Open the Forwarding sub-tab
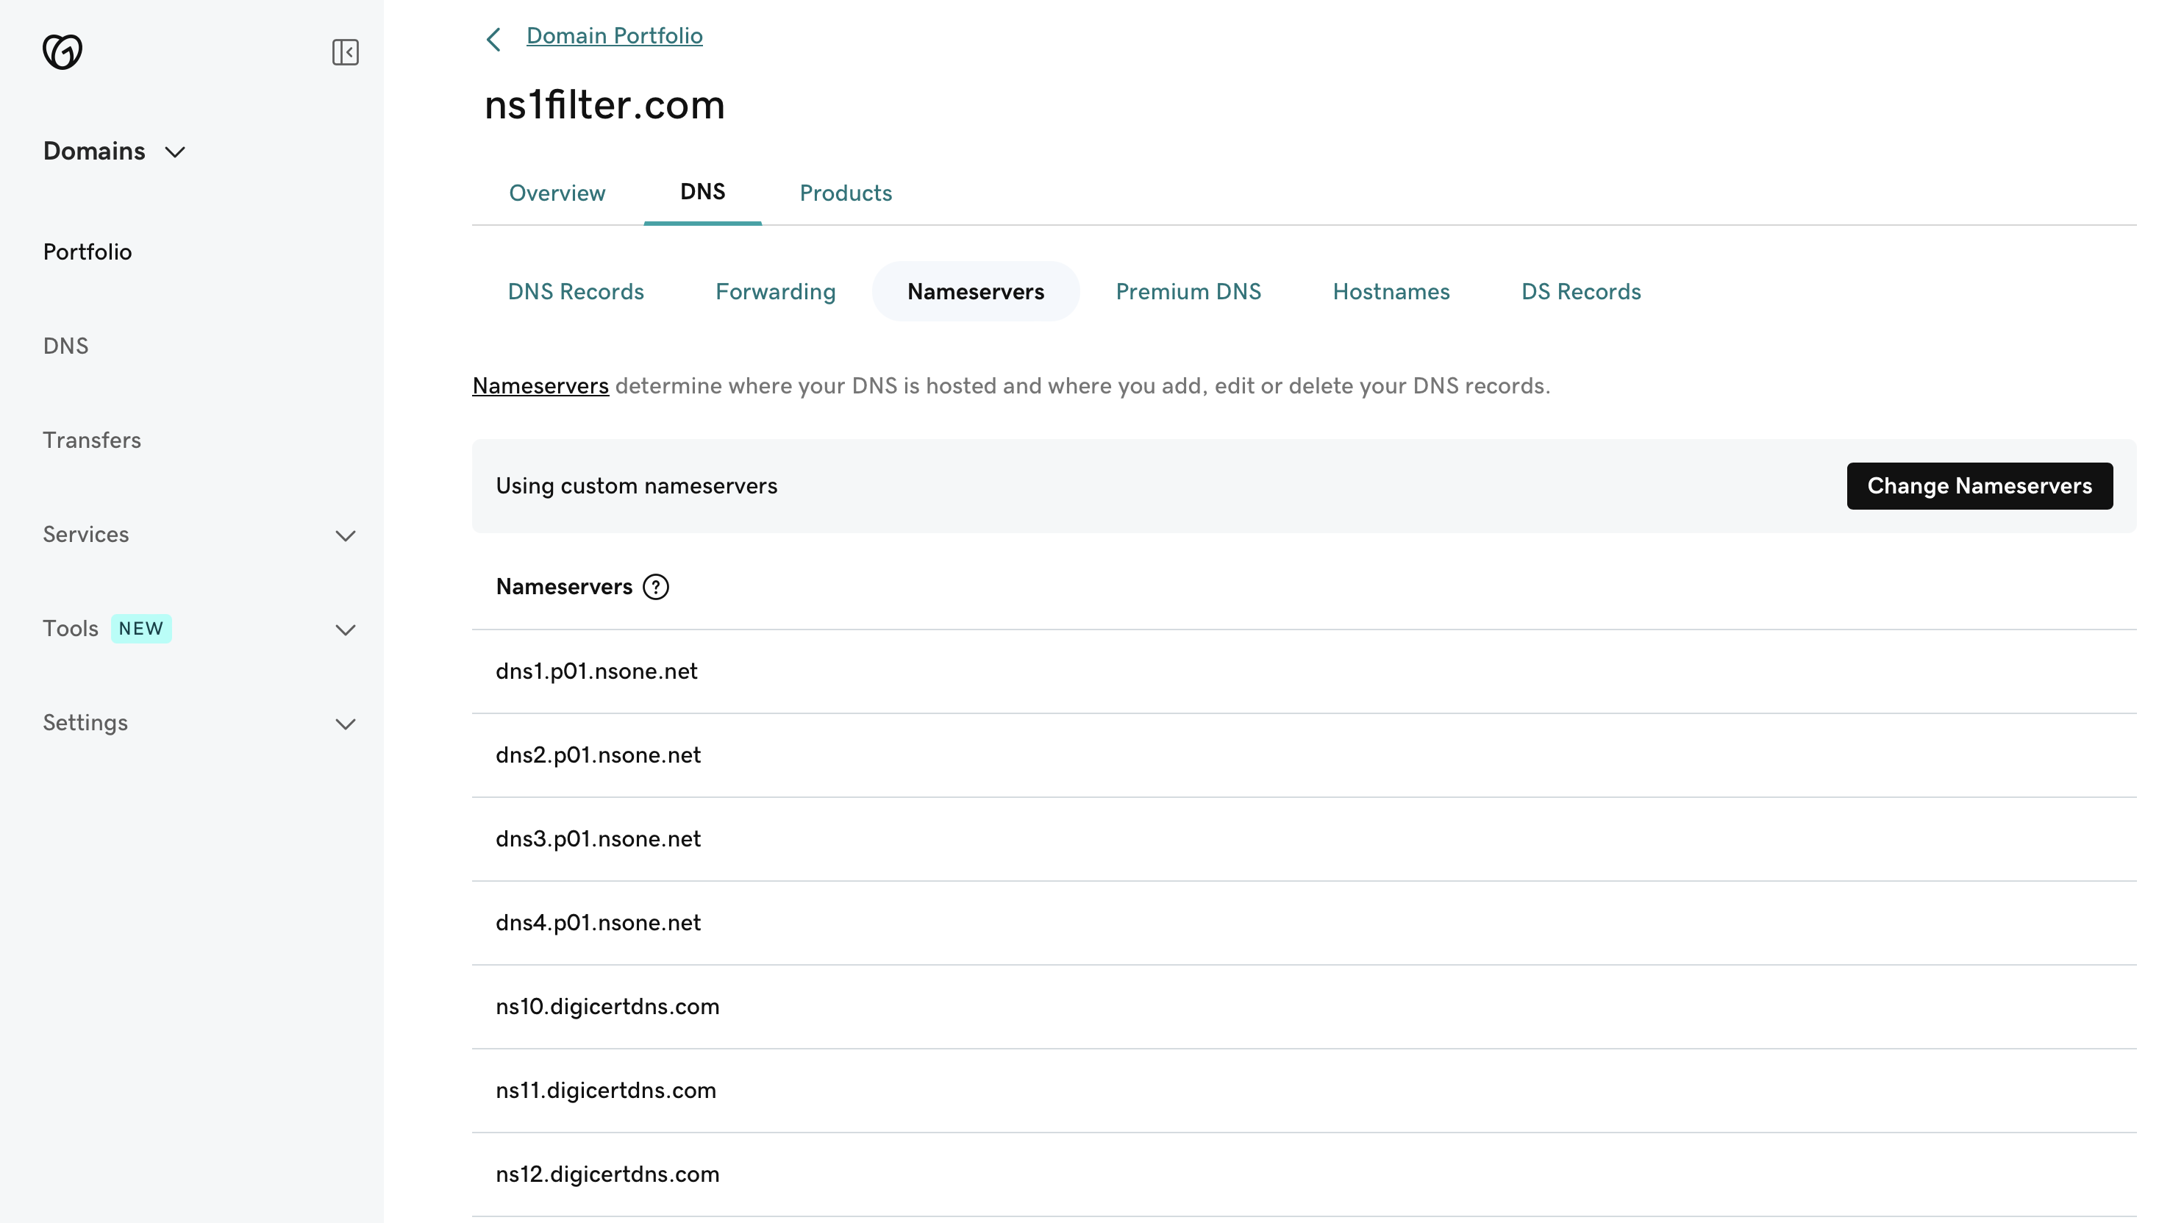The height and width of the screenshot is (1223, 2159). pos(776,291)
